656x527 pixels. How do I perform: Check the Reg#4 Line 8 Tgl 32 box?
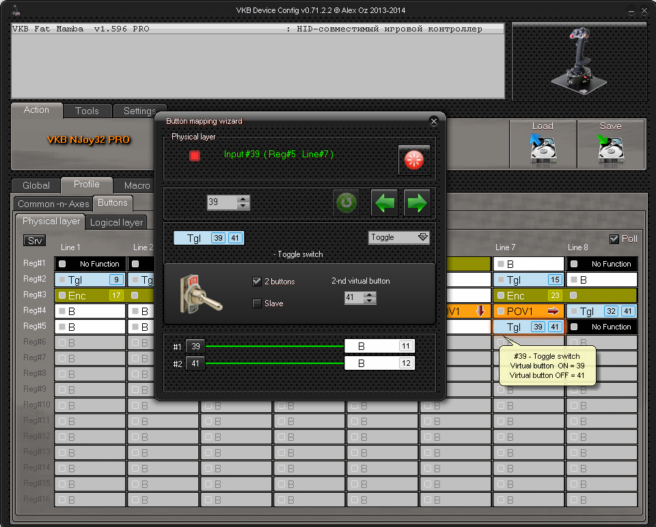point(574,311)
